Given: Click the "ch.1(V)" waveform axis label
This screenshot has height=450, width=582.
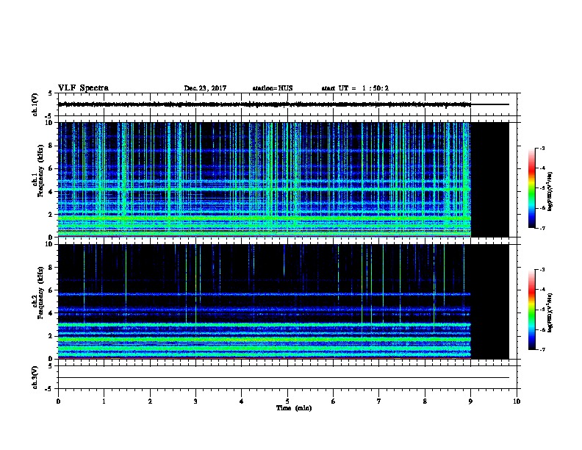Looking at the screenshot, I should 35,104.
